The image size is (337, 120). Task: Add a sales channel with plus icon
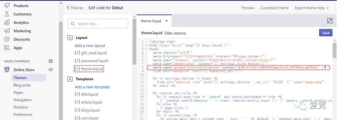(51, 61)
